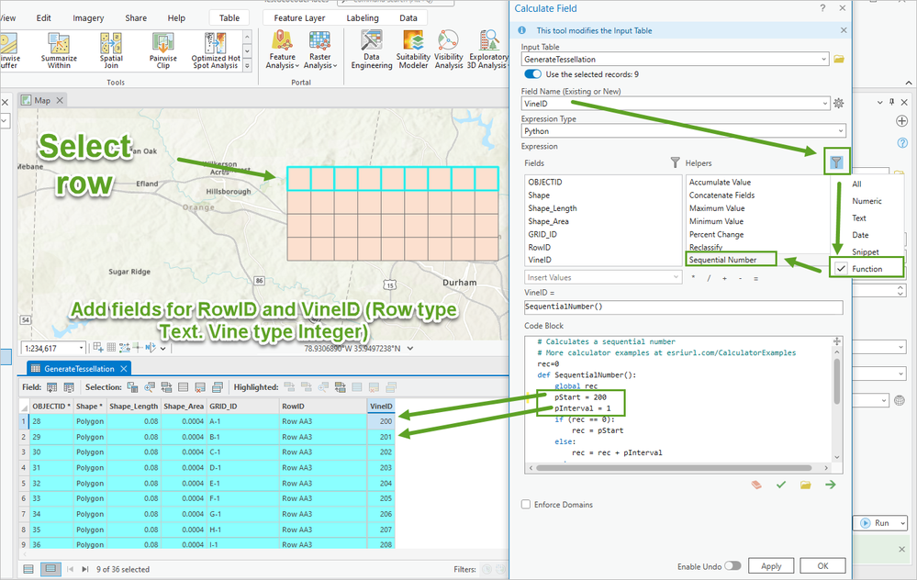This screenshot has width=917, height=580.
Task: Click the code block vertical scrollbar
Action: [x=837, y=381]
